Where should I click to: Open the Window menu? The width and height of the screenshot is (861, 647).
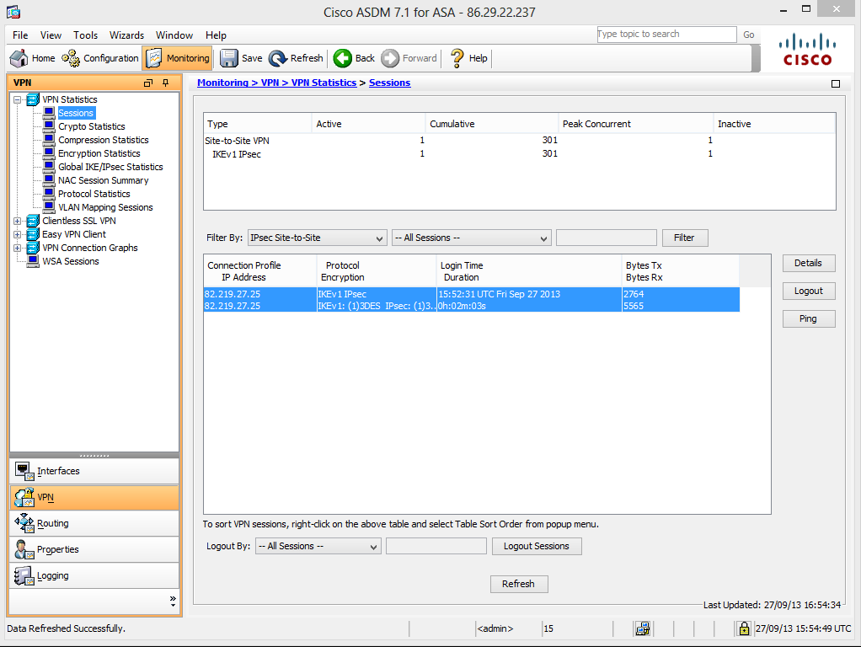(174, 35)
